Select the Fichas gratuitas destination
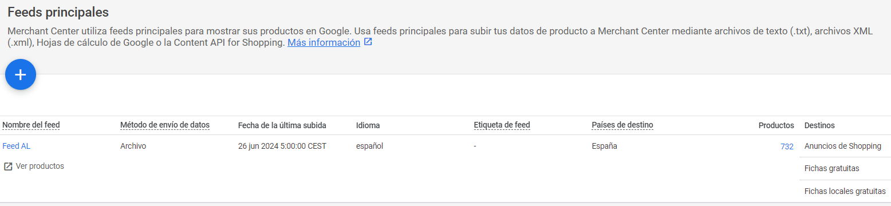Viewport: 891px width, 206px height. click(832, 168)
